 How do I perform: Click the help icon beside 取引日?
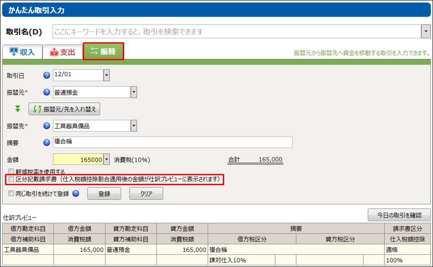point(46,75)
